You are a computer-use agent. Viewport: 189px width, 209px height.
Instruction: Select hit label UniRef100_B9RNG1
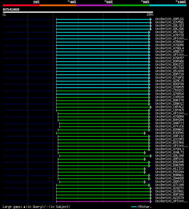pyautogui.click(x=170, y=175)
